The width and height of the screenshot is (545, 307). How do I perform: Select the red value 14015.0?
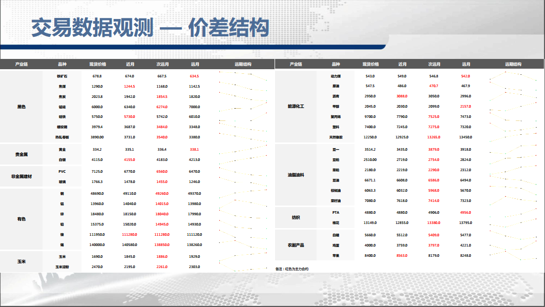pos(162,204)
